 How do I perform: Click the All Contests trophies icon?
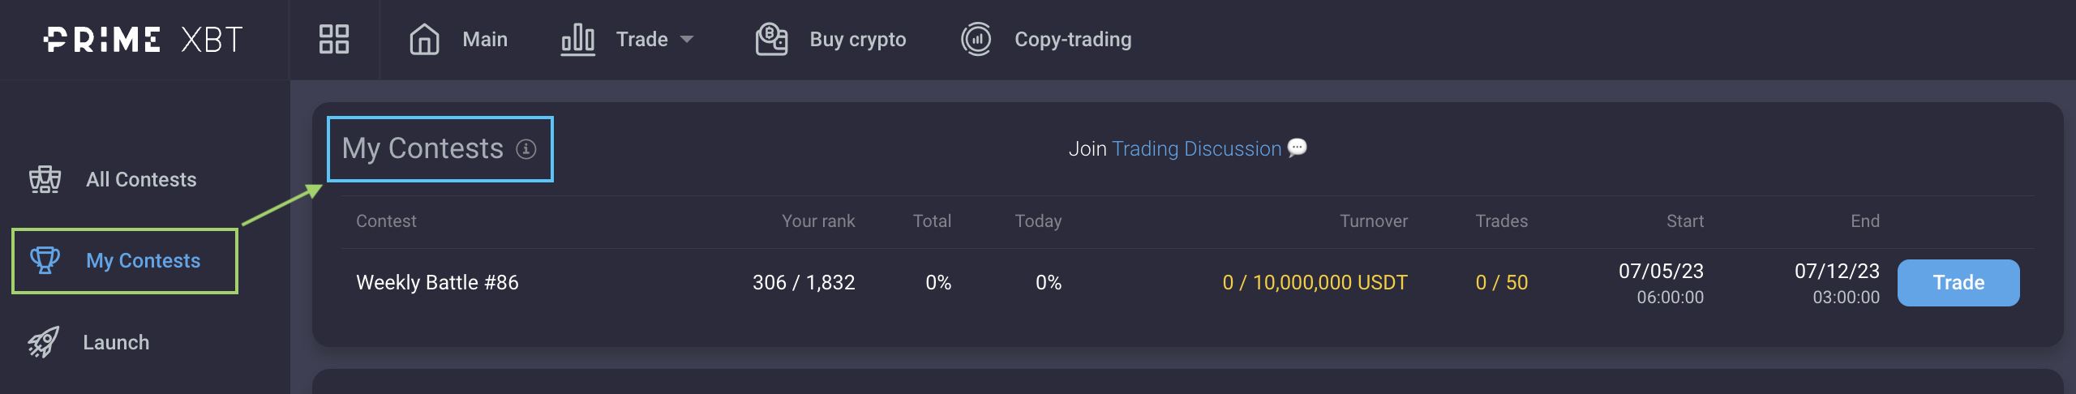[x=45, y=179]
